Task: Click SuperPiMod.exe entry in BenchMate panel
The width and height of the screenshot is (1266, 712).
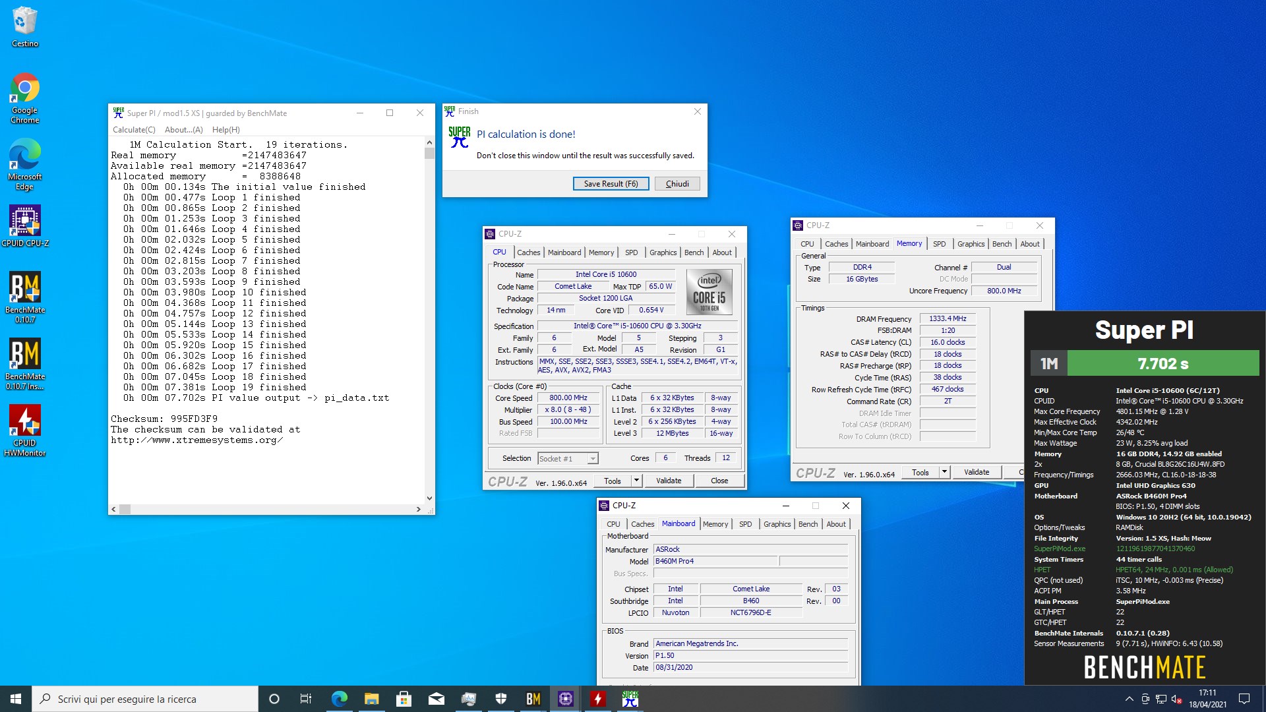Action: click(x=1060, y=549)
